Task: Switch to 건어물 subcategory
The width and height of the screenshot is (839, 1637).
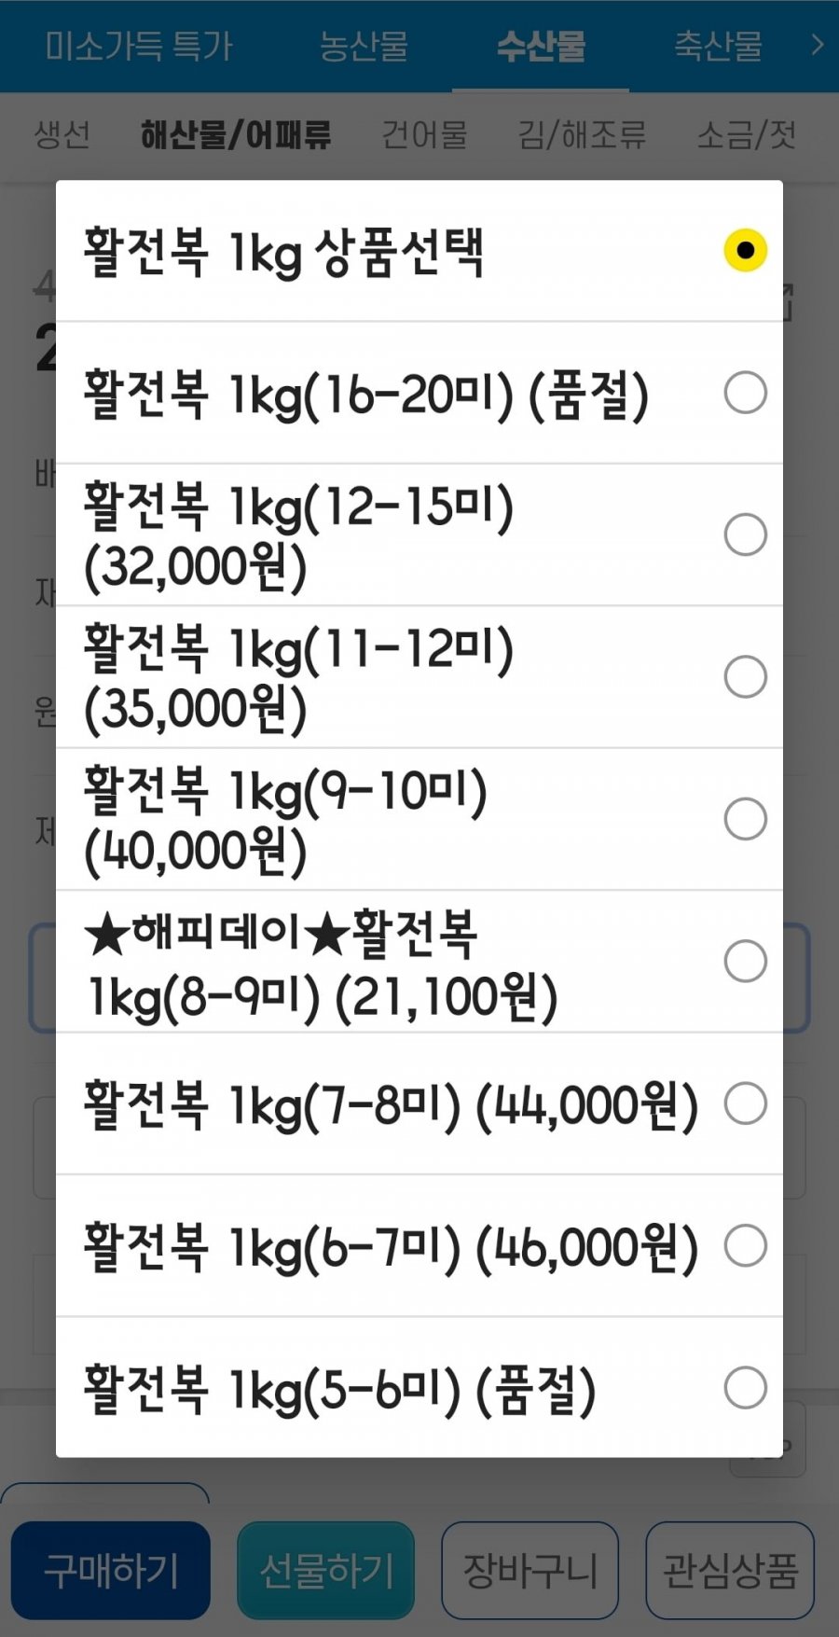Action: tap(424, 135)
